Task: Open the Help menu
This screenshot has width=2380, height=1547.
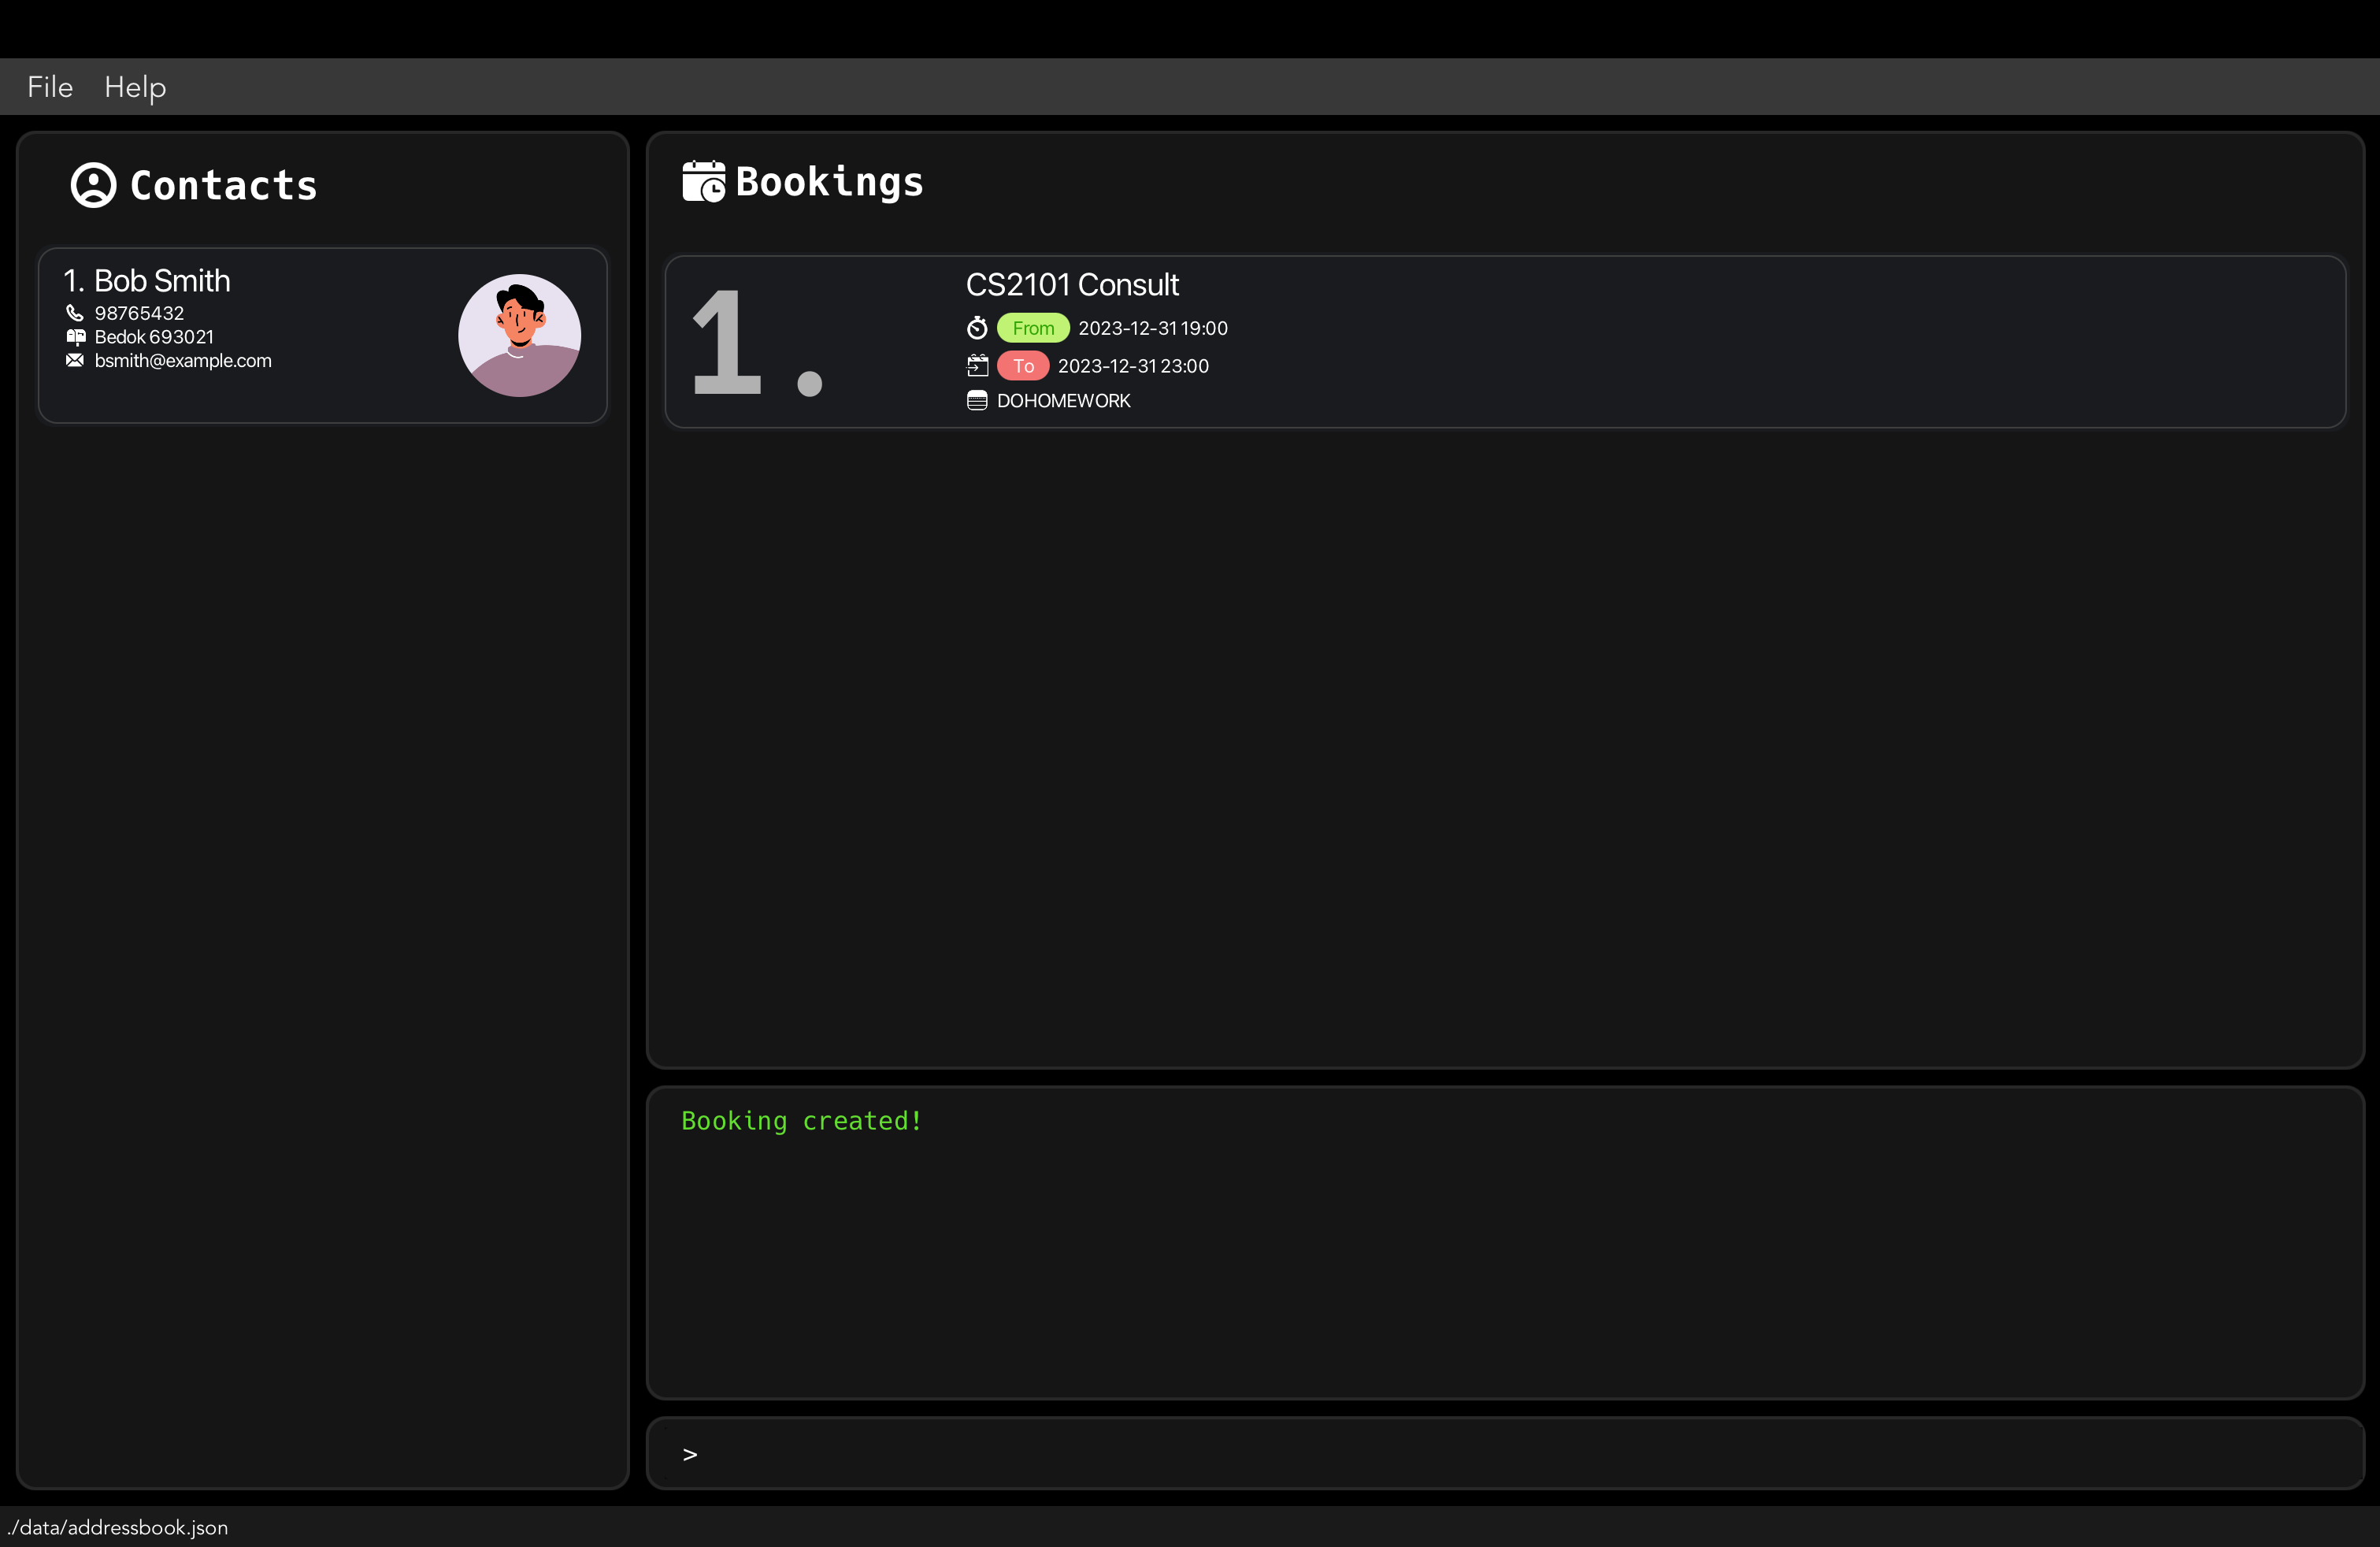Action: pyautogui.click(x=135, y=87)
